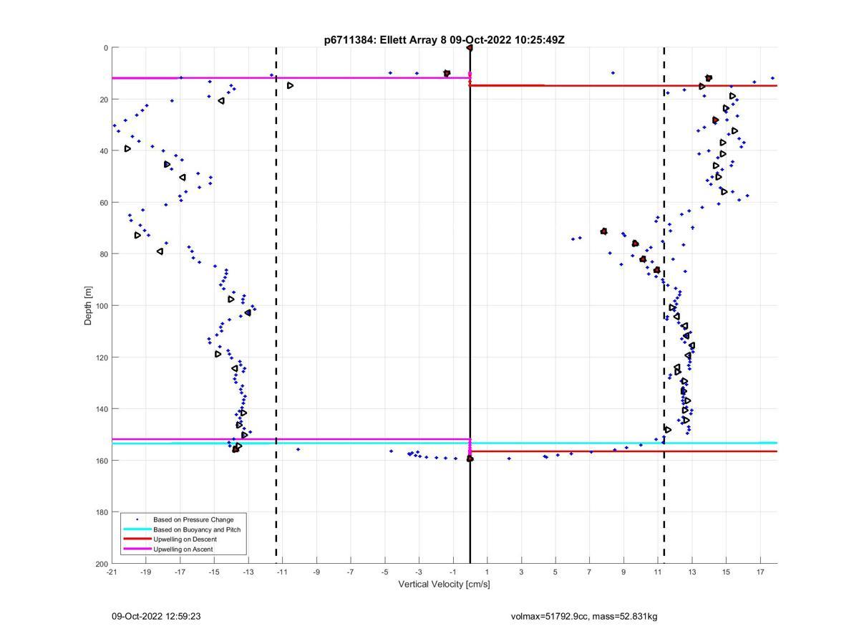Click the red-filled marker at depth 0

pyautogui.click(x=470, y=47)
